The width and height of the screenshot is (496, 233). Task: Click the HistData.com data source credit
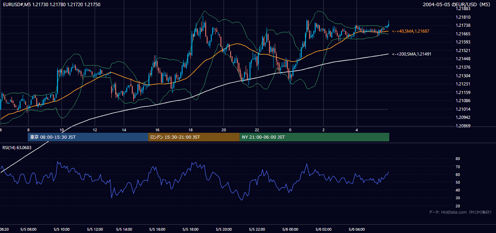point(460,212)
